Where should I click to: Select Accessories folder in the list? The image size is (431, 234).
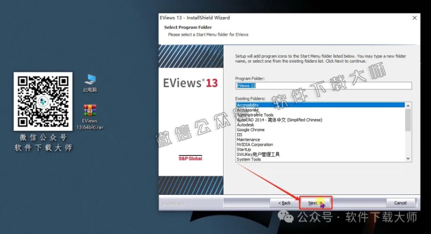320,110
